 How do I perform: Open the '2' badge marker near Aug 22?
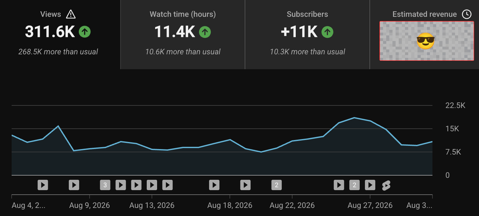[276, 185]
